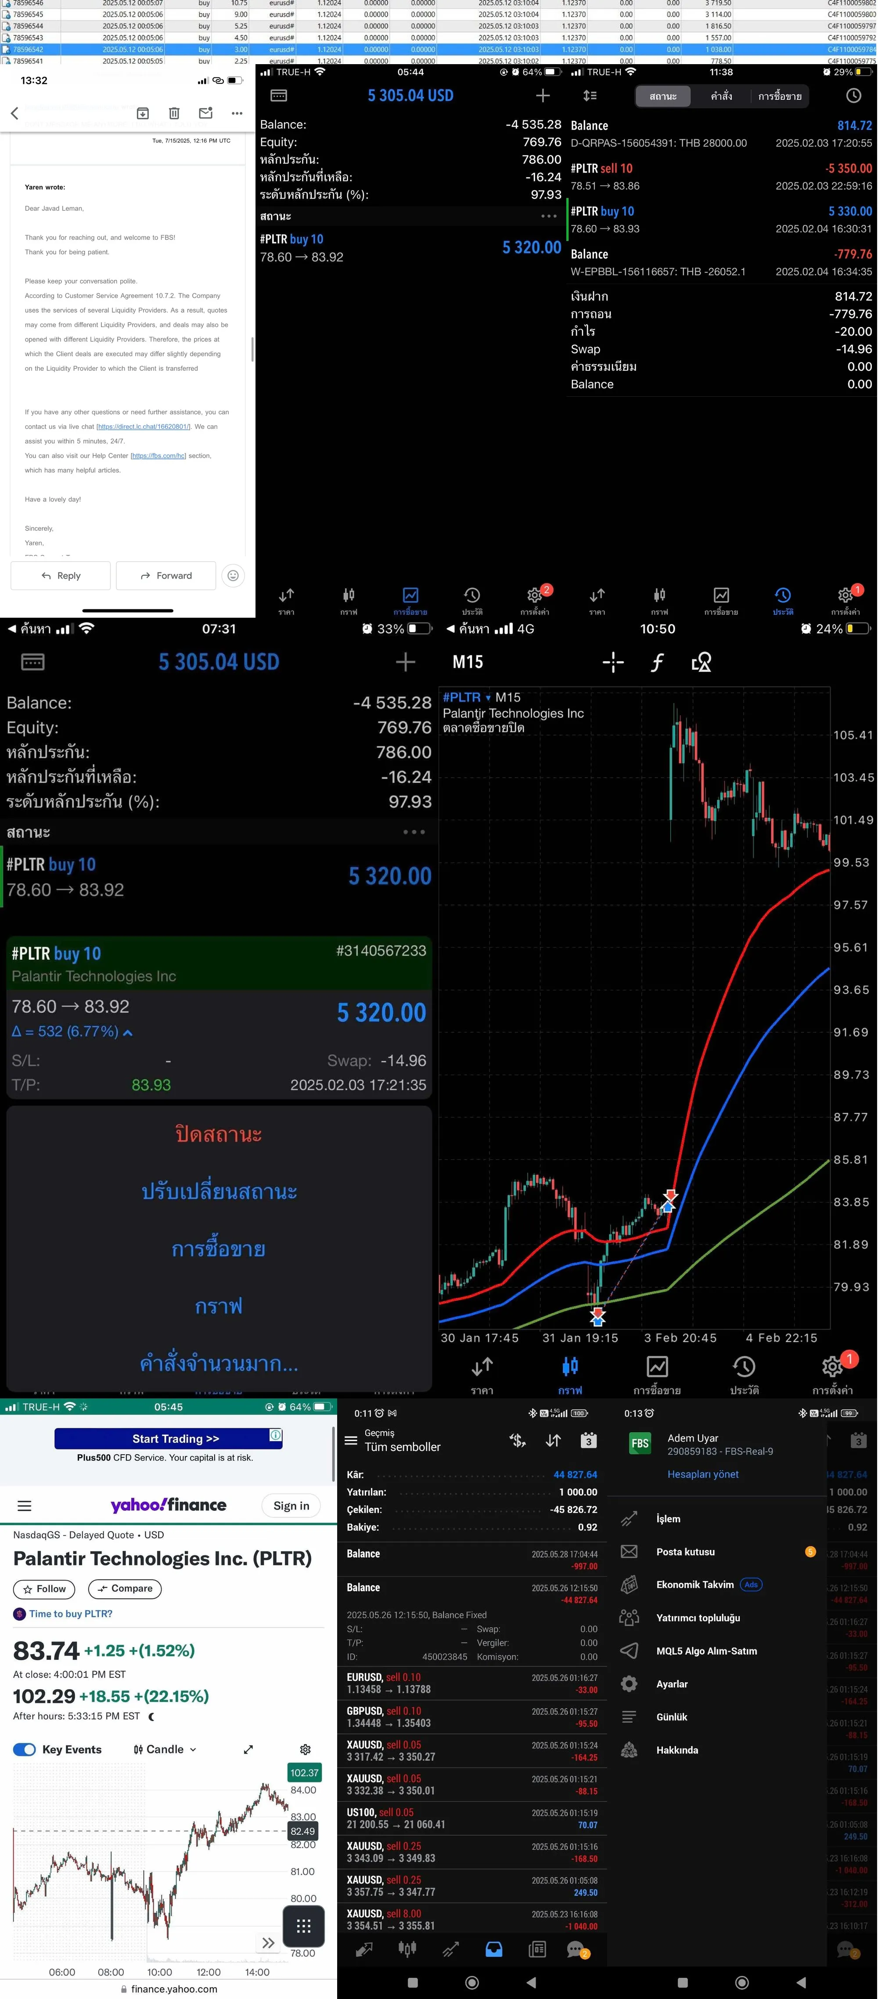Follow Palantir with the Follow button
878x1999 pixels.
[44, 1589]
